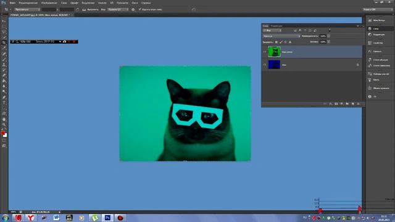The width and height of the screenshot is (395, 222).
Task: Filter layers by adjustment layers icon
Action: click(300, 30)
